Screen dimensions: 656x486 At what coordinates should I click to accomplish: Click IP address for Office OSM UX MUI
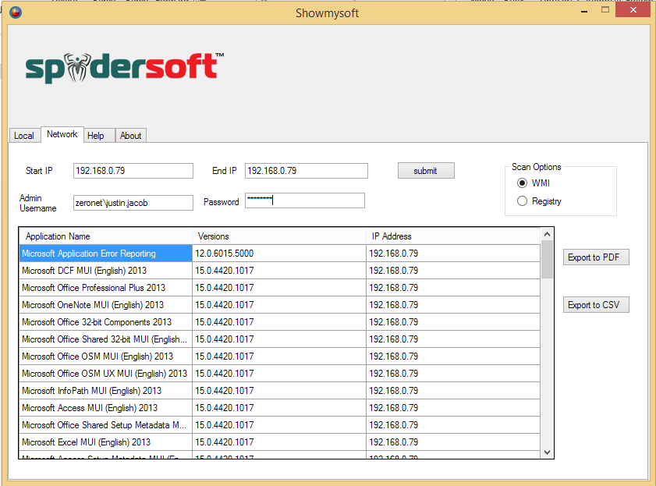pos(453,374)
